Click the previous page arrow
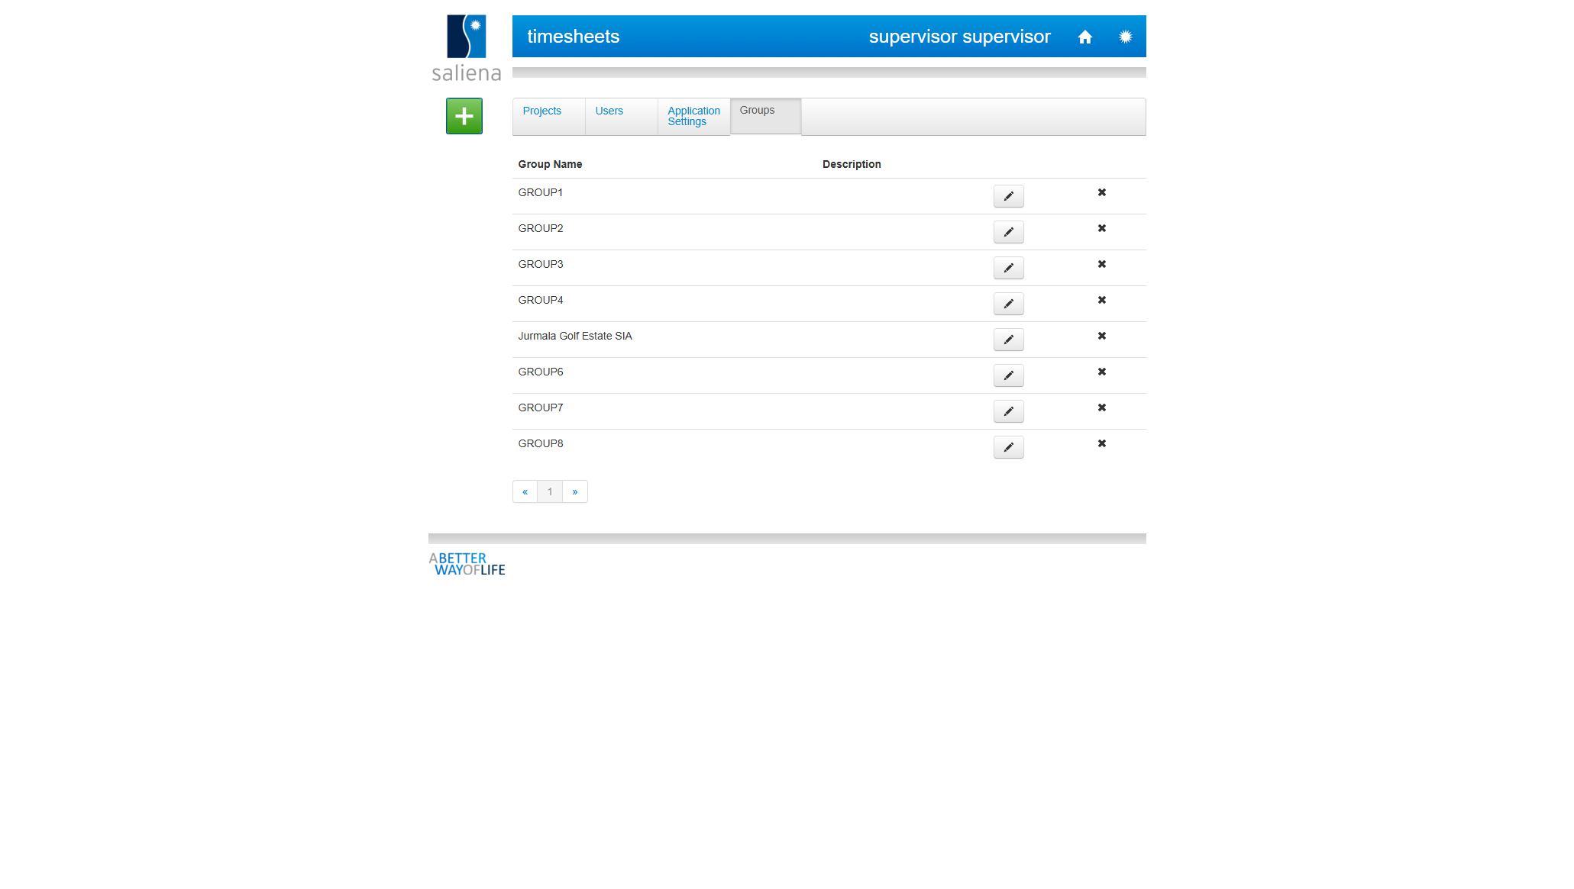Viewport: 1574px width, 889px height. (525, 491)
